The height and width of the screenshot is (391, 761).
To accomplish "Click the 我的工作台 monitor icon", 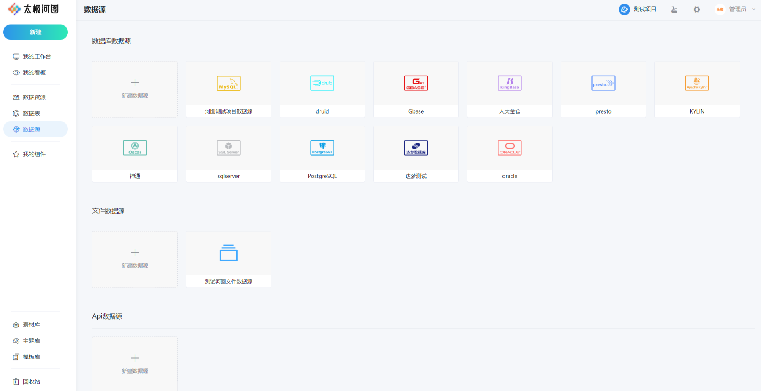I will pos(16,57).
